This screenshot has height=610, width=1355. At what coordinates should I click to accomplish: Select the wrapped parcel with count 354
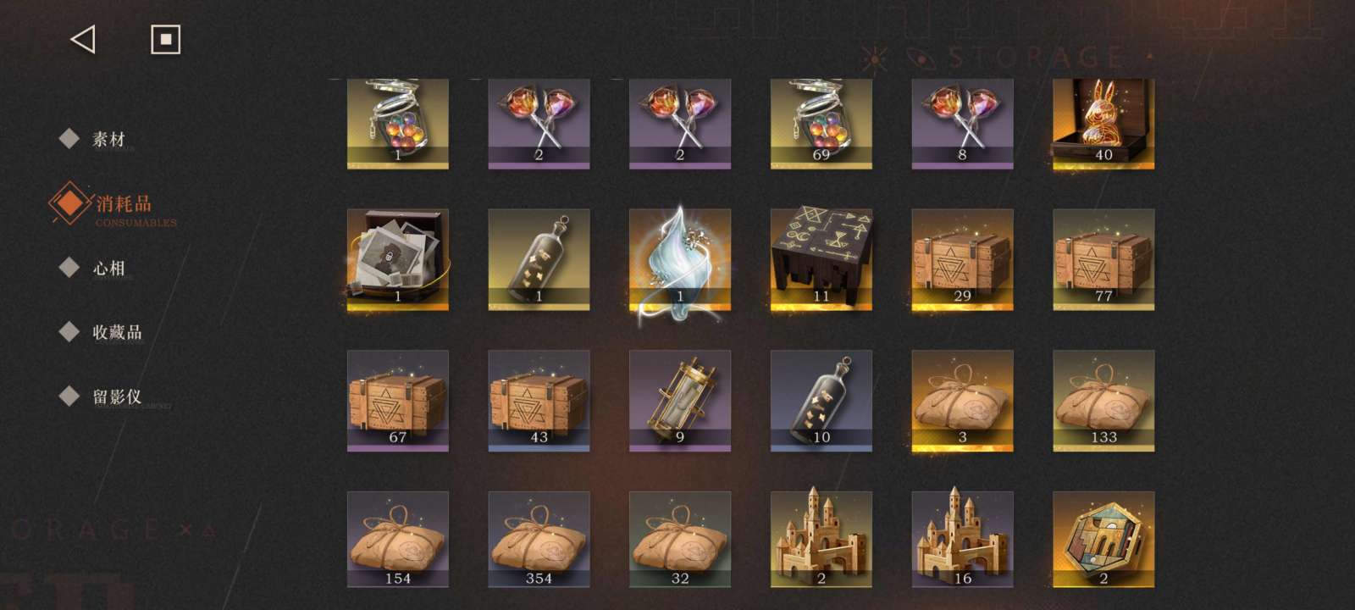[539, 540]
